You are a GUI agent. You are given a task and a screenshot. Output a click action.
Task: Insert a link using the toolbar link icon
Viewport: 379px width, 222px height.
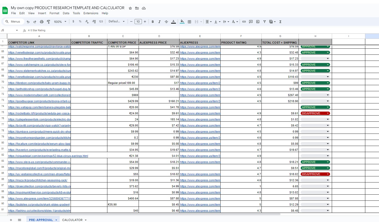pos(244,22)
